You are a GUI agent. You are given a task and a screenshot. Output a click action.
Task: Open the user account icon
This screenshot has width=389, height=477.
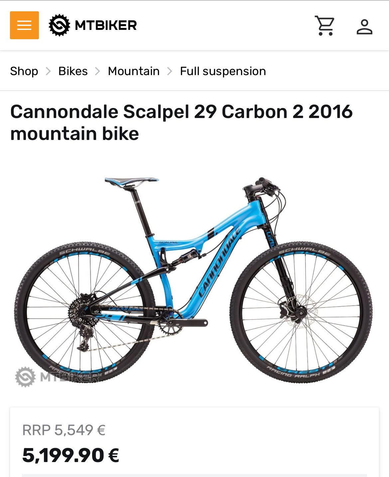364,27
